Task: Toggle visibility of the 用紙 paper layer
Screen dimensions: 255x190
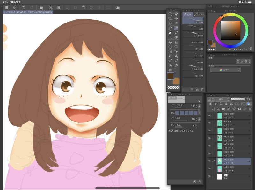Action: 209,176
